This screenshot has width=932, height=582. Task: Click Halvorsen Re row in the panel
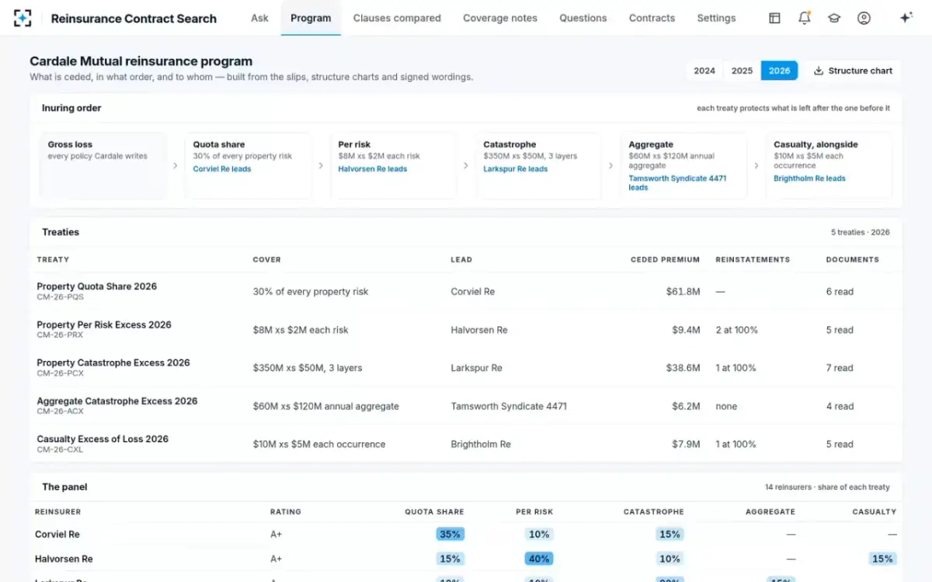pos(466,558)
